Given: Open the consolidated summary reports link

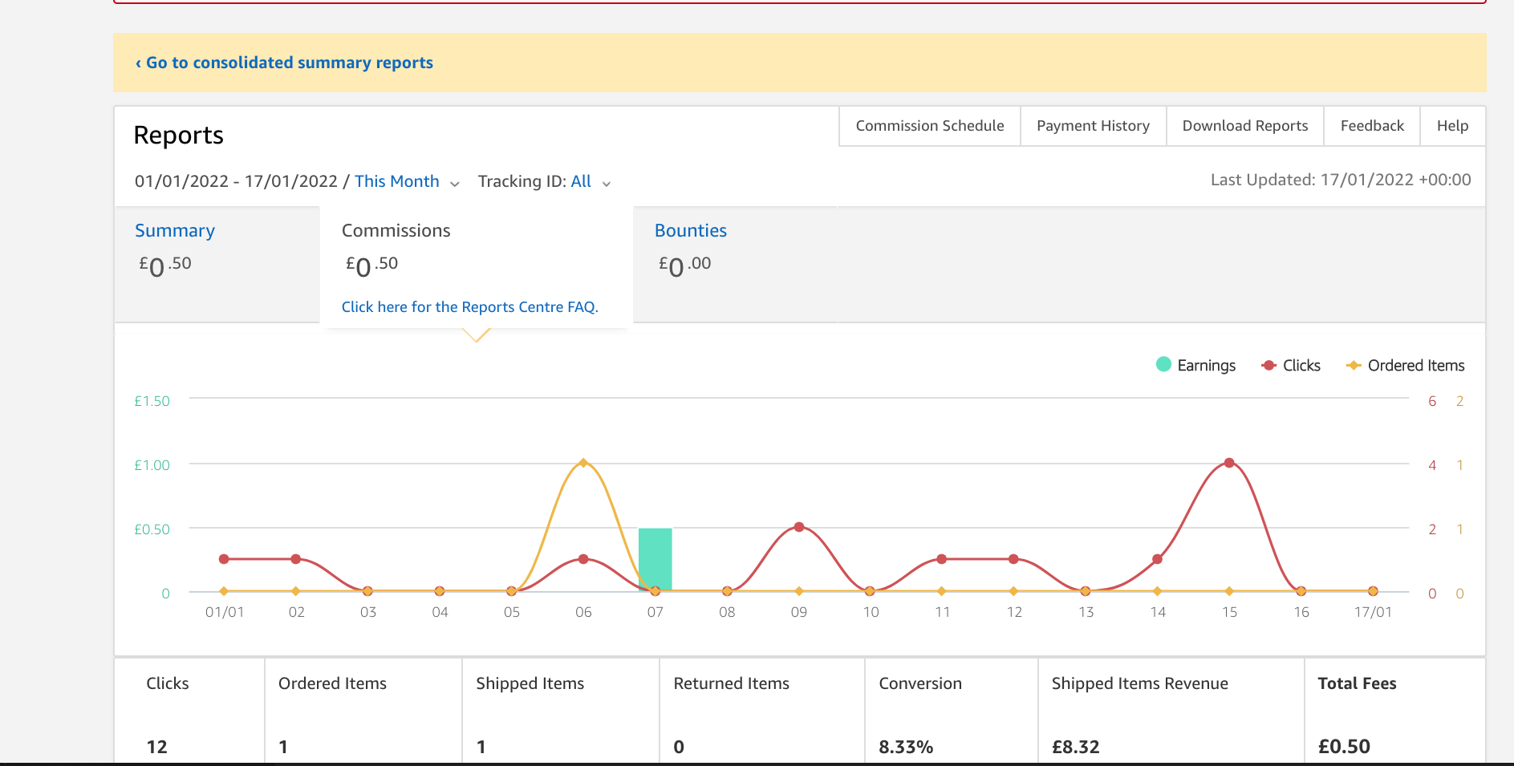Looking at the screenshot, I should (284, 63).
